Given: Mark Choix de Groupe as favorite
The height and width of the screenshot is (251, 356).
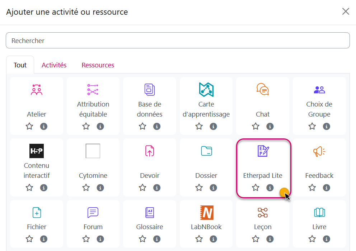Looking at the screenshot, I should tap(312, 126).
